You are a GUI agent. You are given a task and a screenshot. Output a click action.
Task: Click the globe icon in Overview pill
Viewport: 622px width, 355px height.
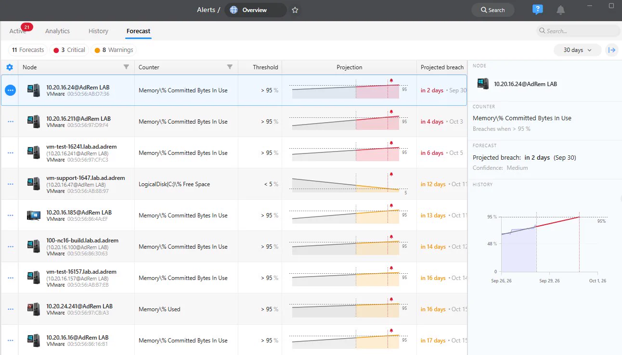pos(234,10)
